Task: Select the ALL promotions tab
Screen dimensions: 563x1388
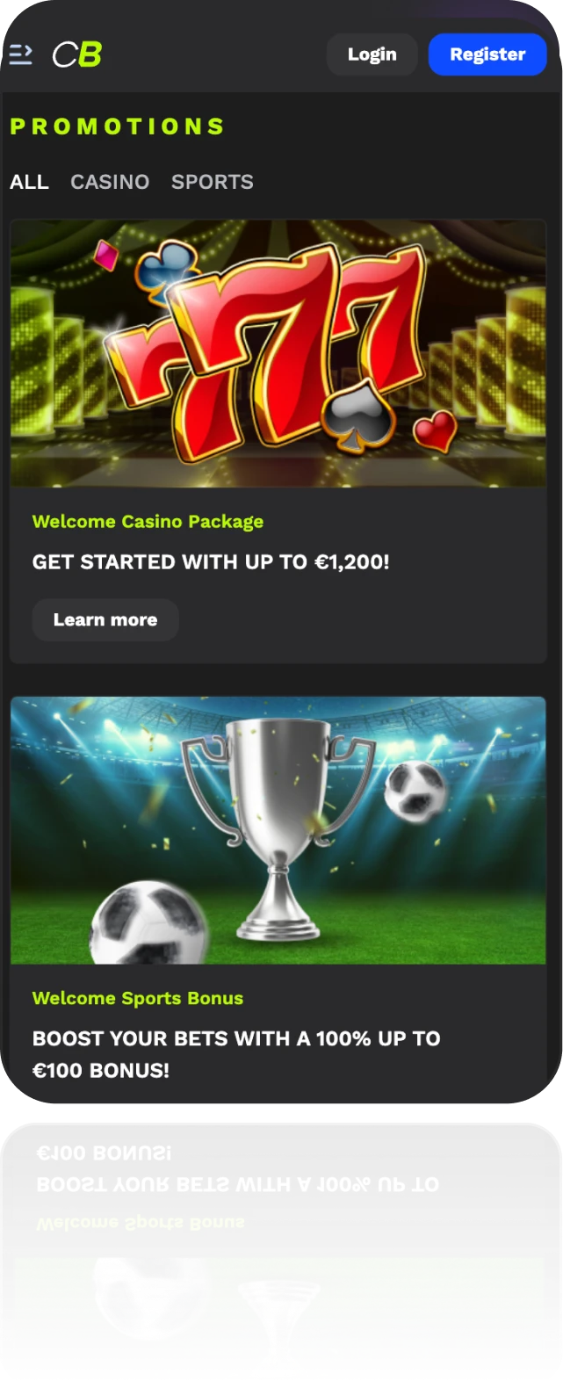Action: pos(29,182)
